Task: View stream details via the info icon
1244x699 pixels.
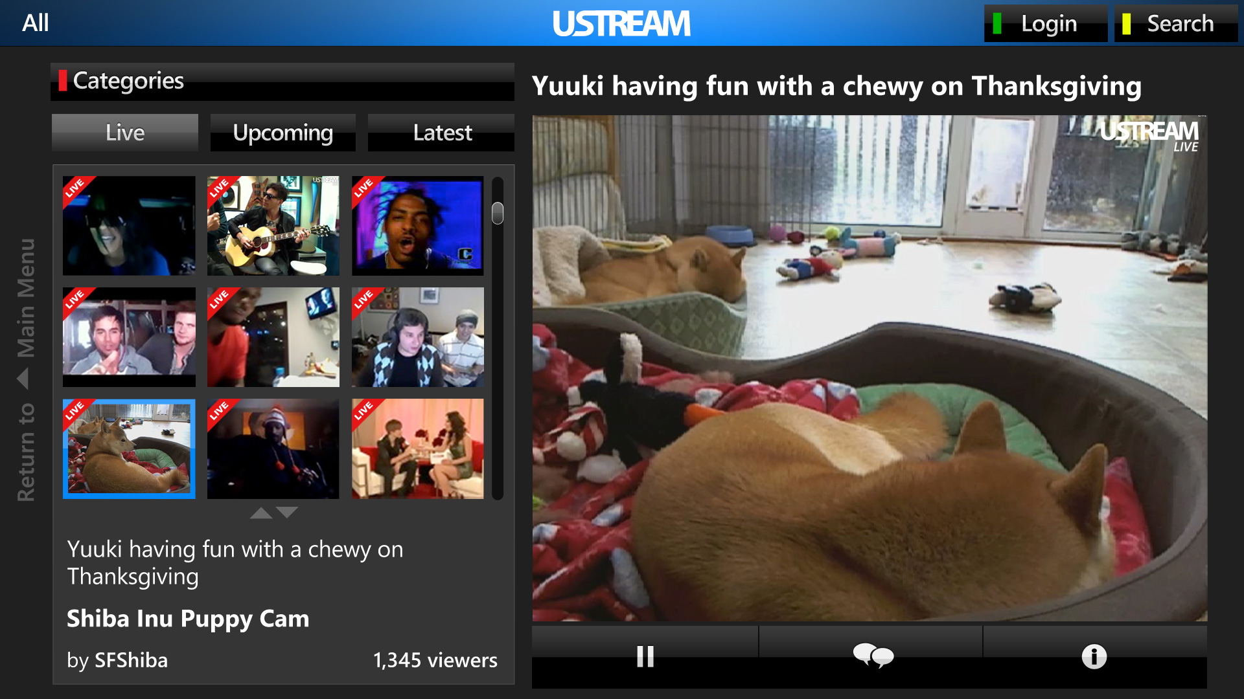Action: tap(1094, 656)
